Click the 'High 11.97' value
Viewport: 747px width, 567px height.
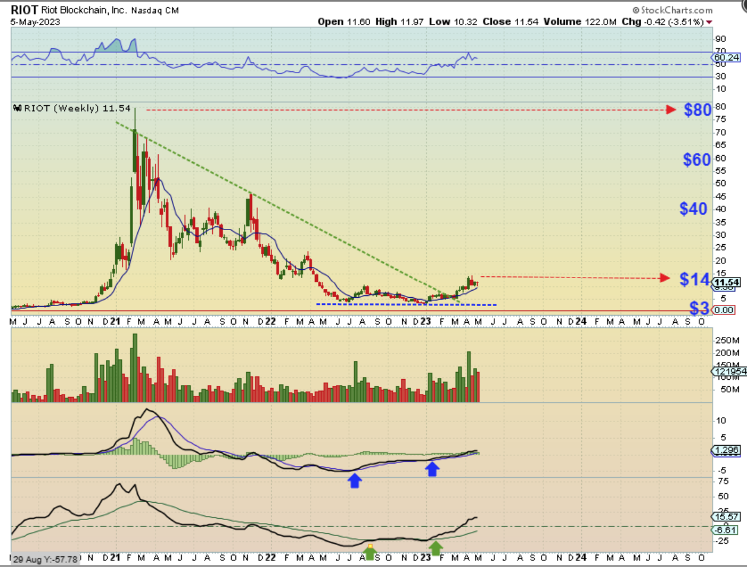click(x=400, y=21)
